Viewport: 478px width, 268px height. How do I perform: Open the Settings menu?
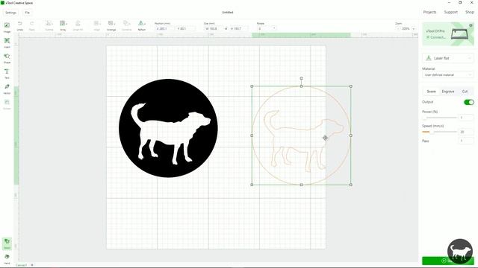click(10, 13)
